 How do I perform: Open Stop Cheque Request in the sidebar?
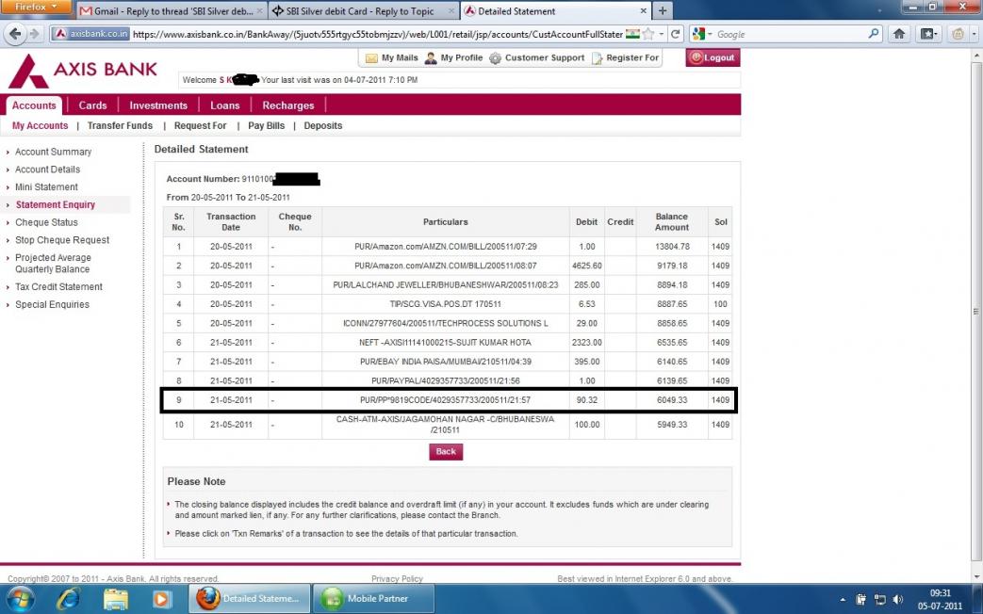click(x=62, y=239)
